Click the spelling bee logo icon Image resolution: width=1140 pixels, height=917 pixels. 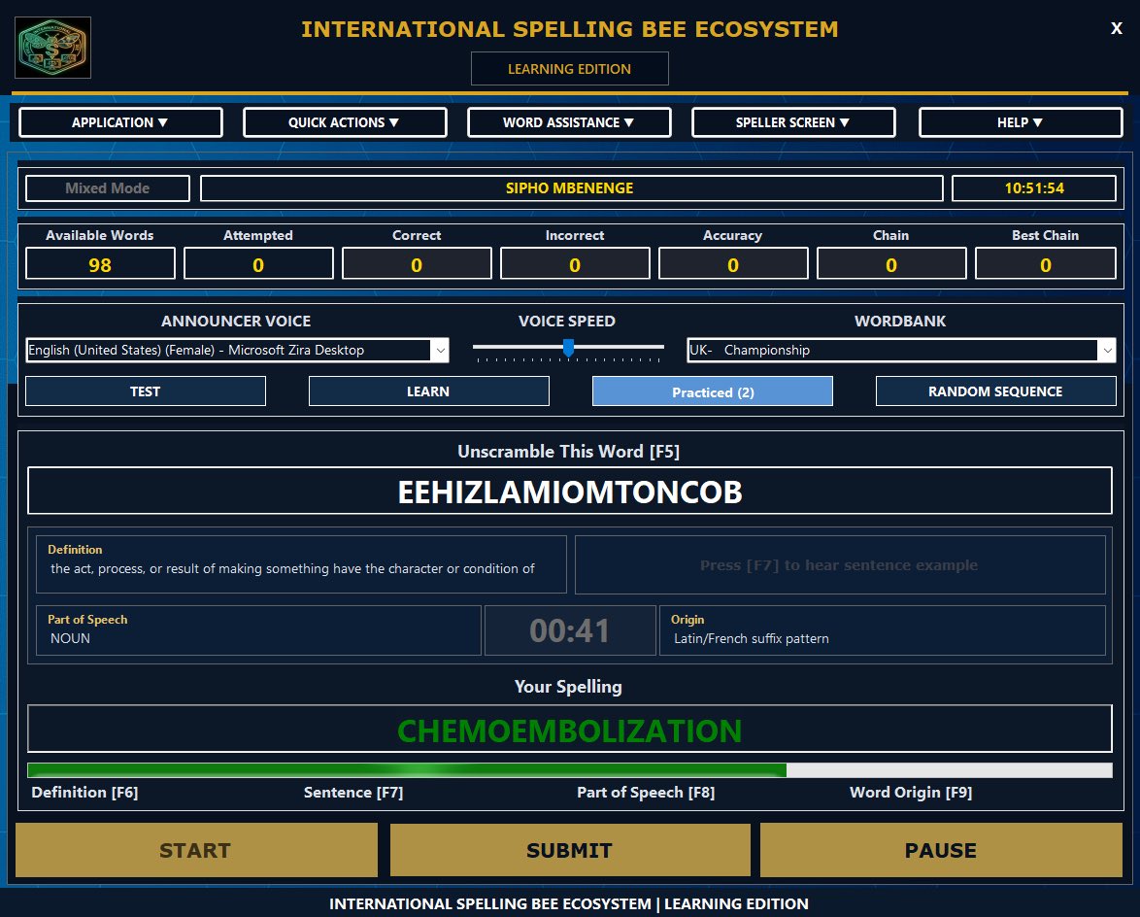coord(53,48)
